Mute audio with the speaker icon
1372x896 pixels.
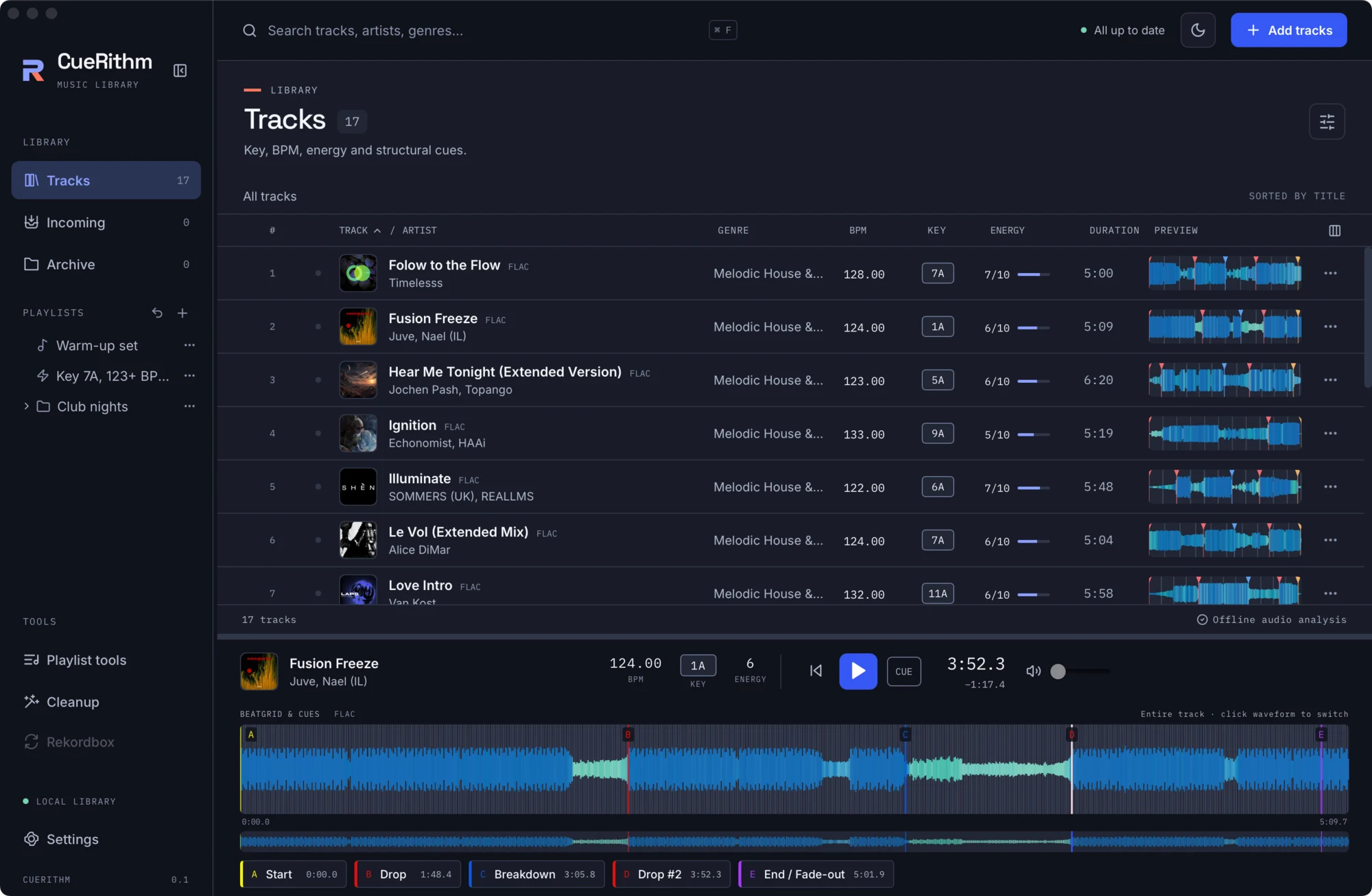1033,671
